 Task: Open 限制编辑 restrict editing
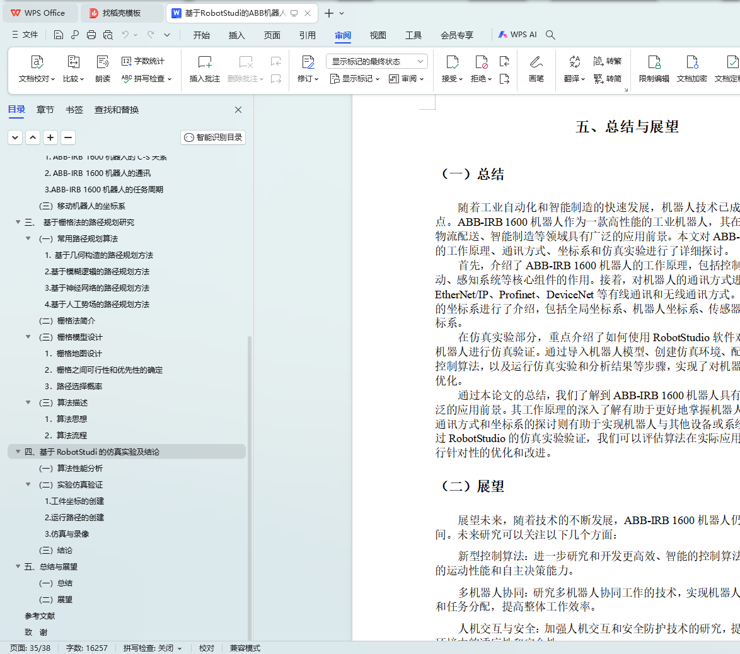(654, 69)
